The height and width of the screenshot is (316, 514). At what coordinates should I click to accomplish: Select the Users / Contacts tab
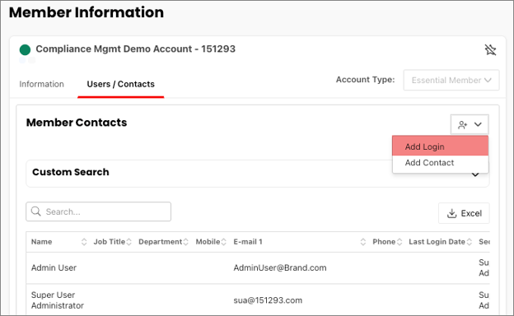pyautogui.click(x=120, y=84)
